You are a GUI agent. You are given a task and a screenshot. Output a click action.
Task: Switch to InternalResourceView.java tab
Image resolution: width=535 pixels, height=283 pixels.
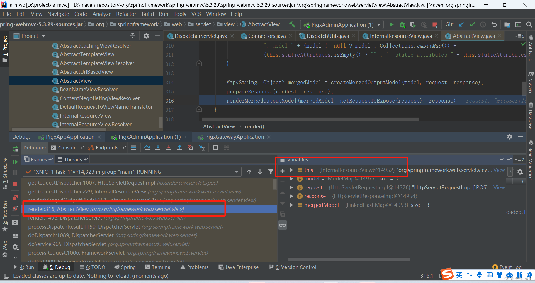coord(401,36)
